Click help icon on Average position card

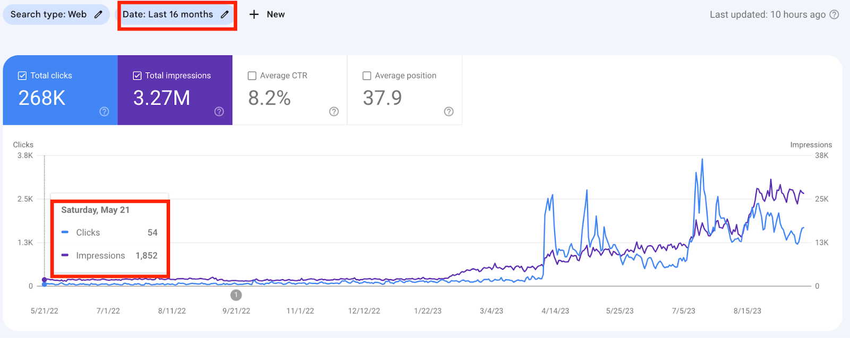click(449, 111)
